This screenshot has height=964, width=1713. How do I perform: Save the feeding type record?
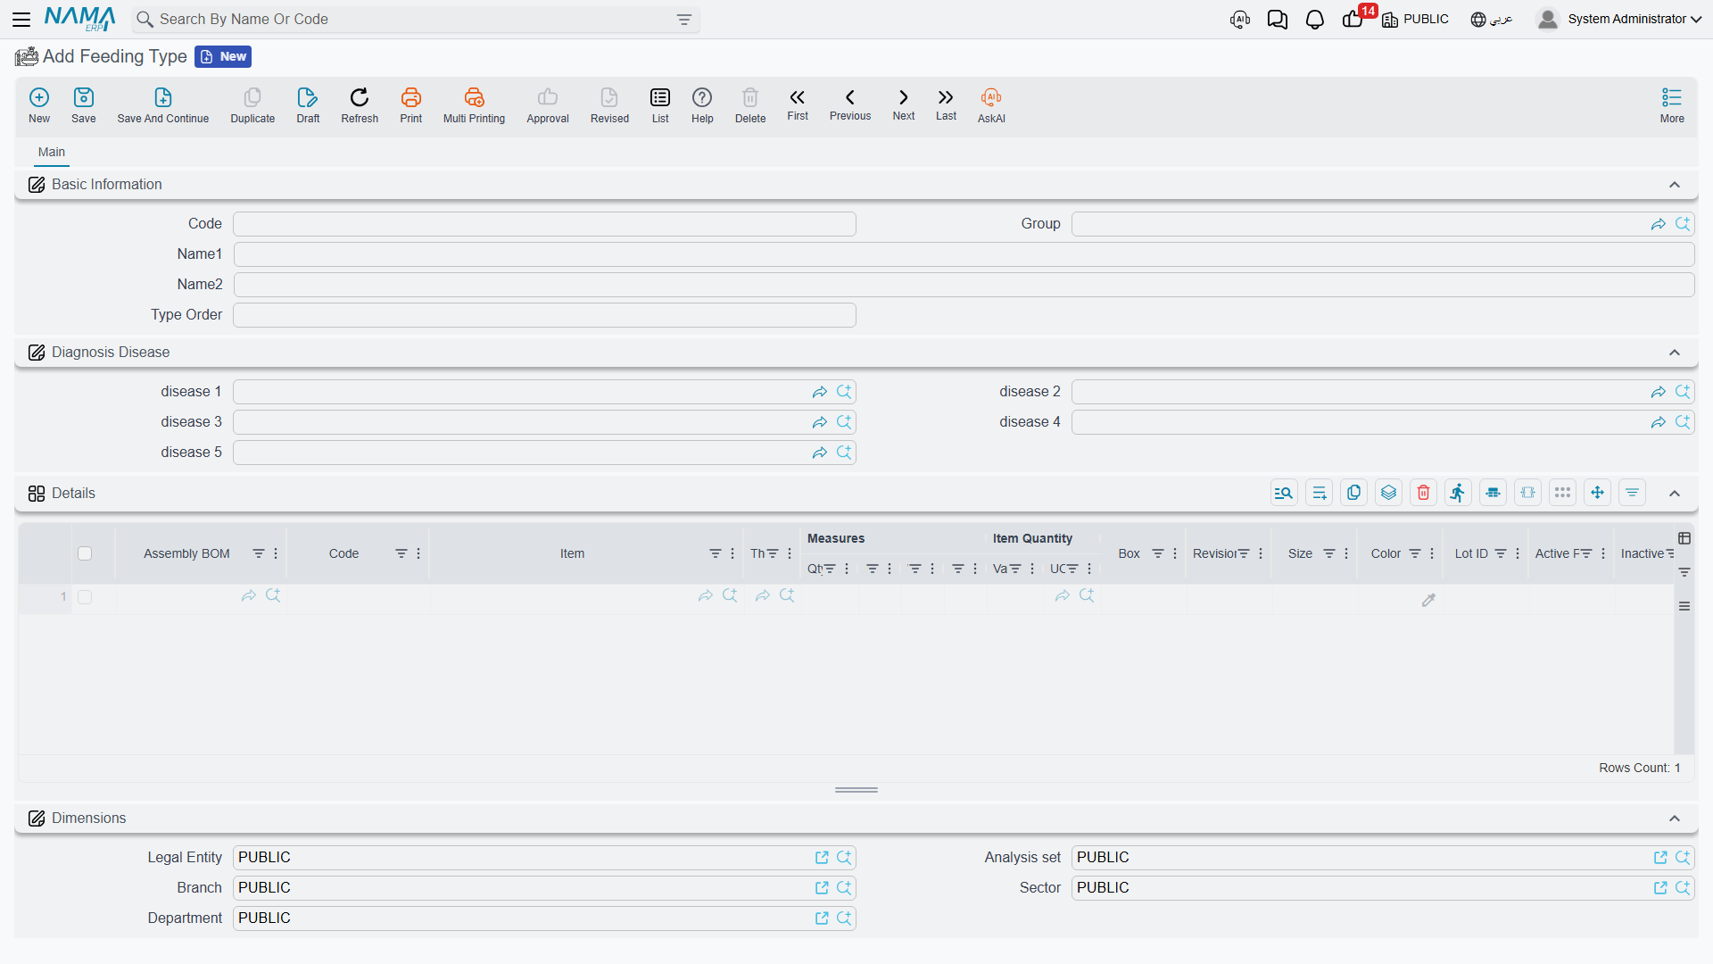(x=84, y=105)
